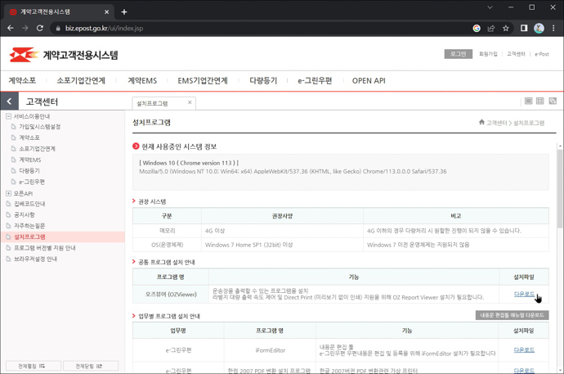Open 소포기업간연계 in sidebar tree
The image size is (564, 374).
pyautogui.click(x=37, y=149)
